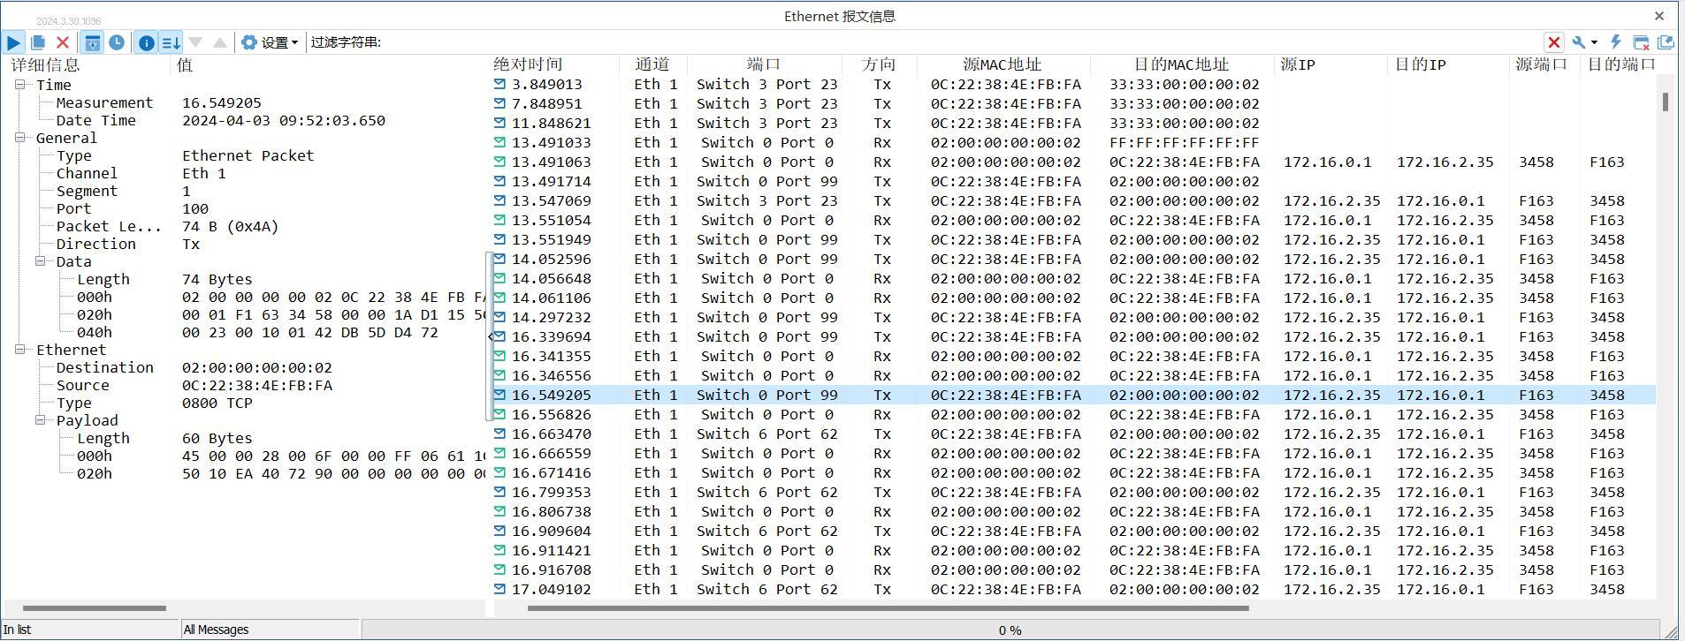Click the red X clear icon beside copy
1685x641 pixels.
click(x=63, y=42)
